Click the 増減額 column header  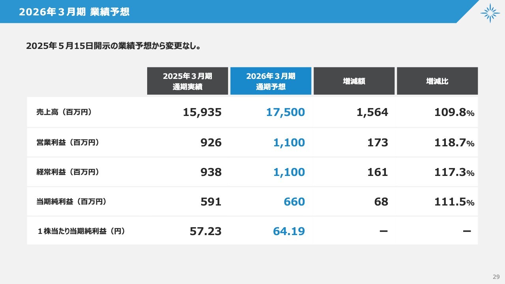pos(354,81)
